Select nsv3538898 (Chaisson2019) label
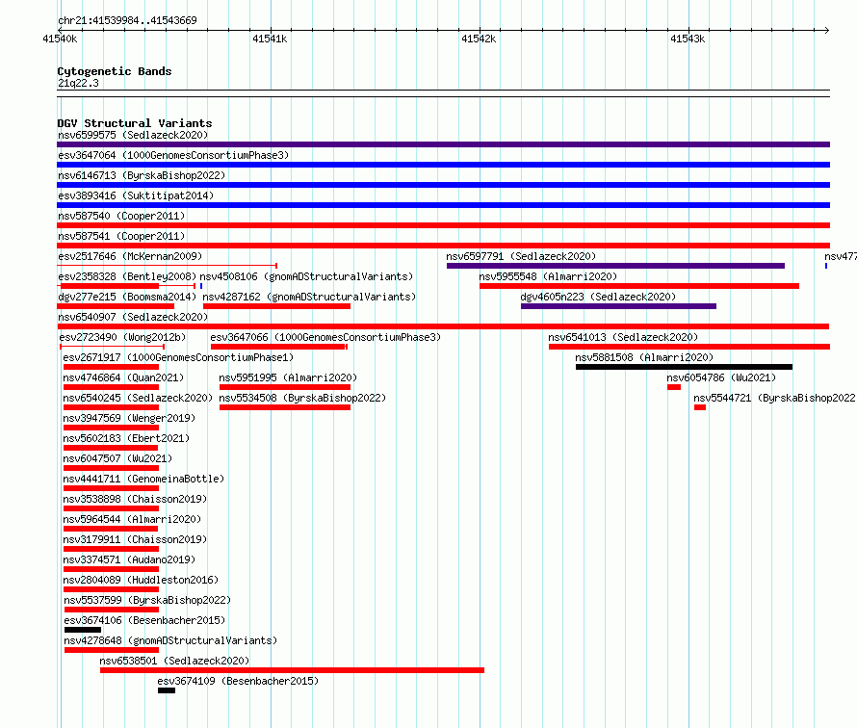The width and height of the screenshot is (857, 728). tap(135, 499)
